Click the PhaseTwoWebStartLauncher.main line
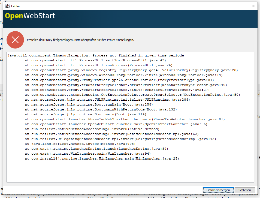This screenshot has height=198, width=260. [125, 119]
